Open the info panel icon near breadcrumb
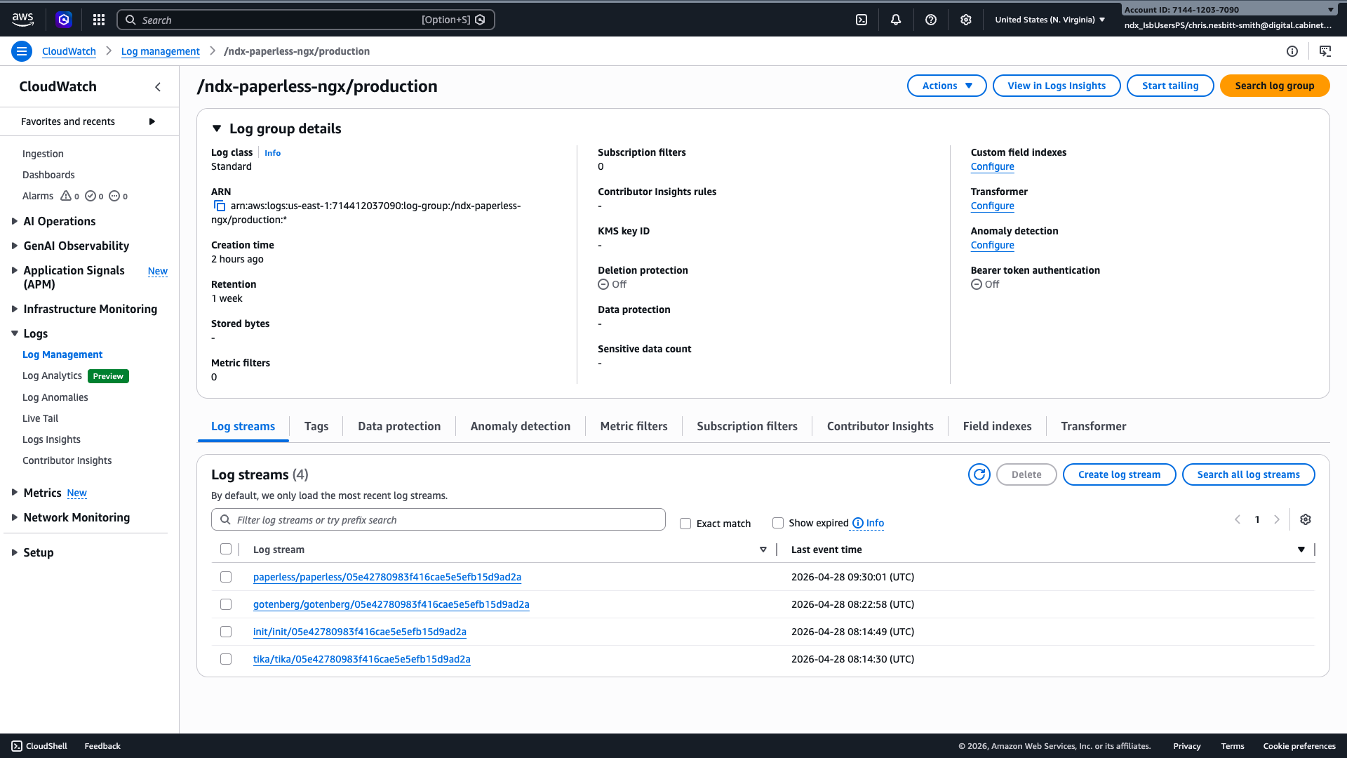The width and height of the screenshot is (1347, 758). [1292, 51]
